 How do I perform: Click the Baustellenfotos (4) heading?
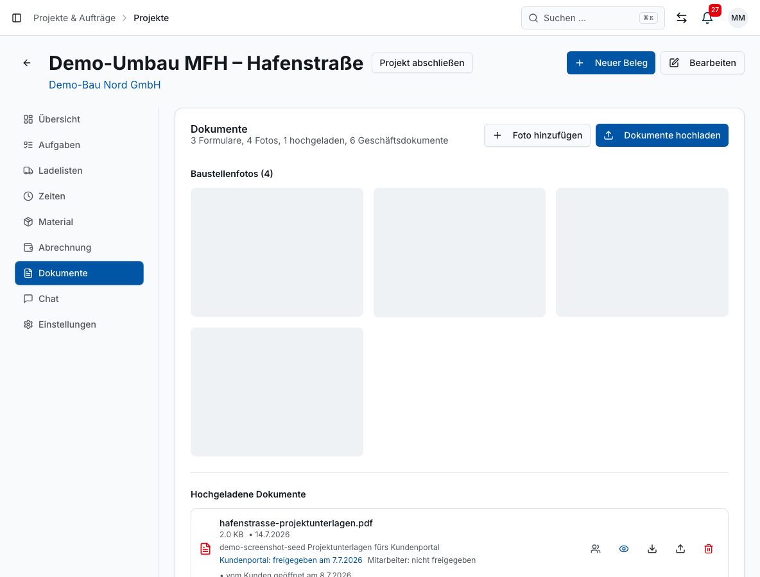click(x=232, y=174)
